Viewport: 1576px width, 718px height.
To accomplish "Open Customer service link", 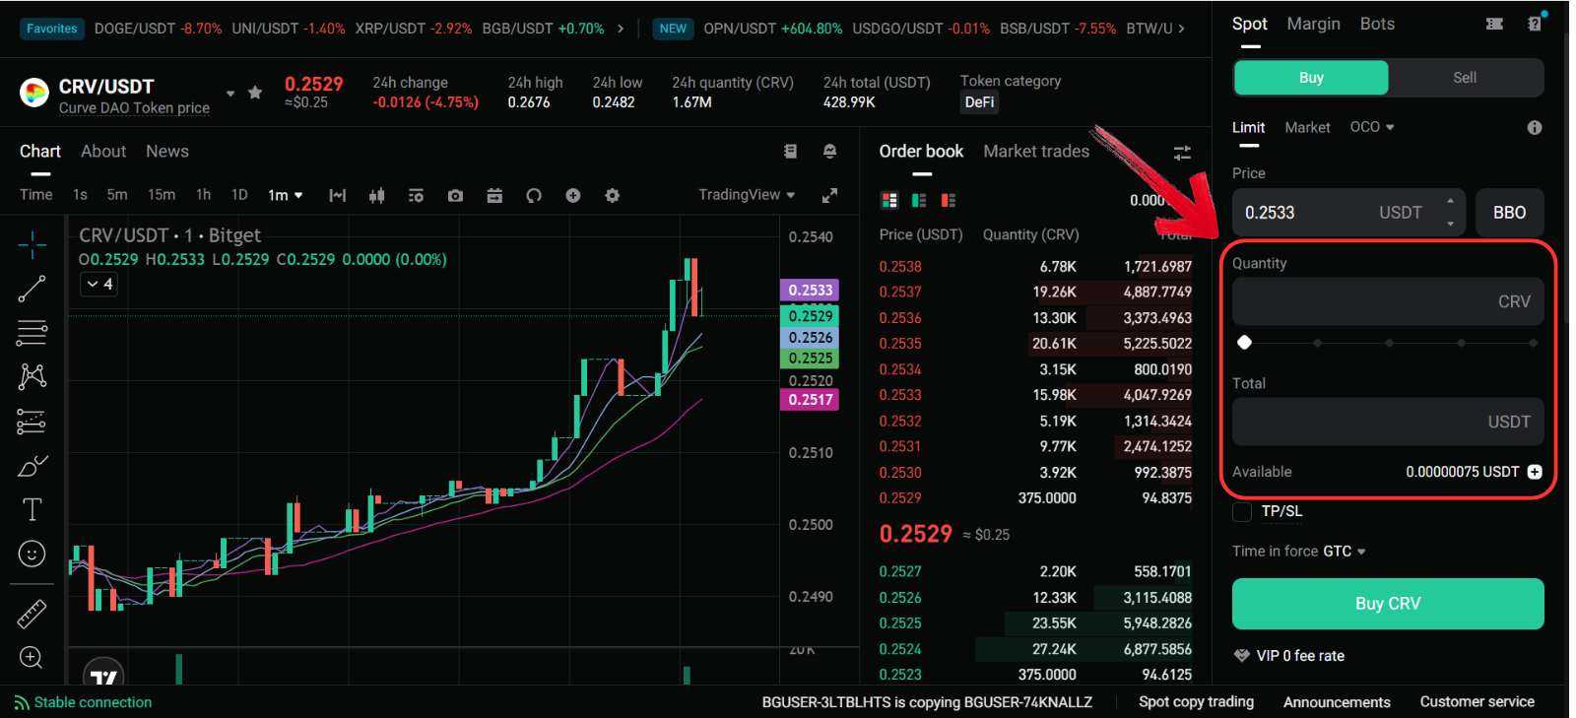I will click(1477, 702).
